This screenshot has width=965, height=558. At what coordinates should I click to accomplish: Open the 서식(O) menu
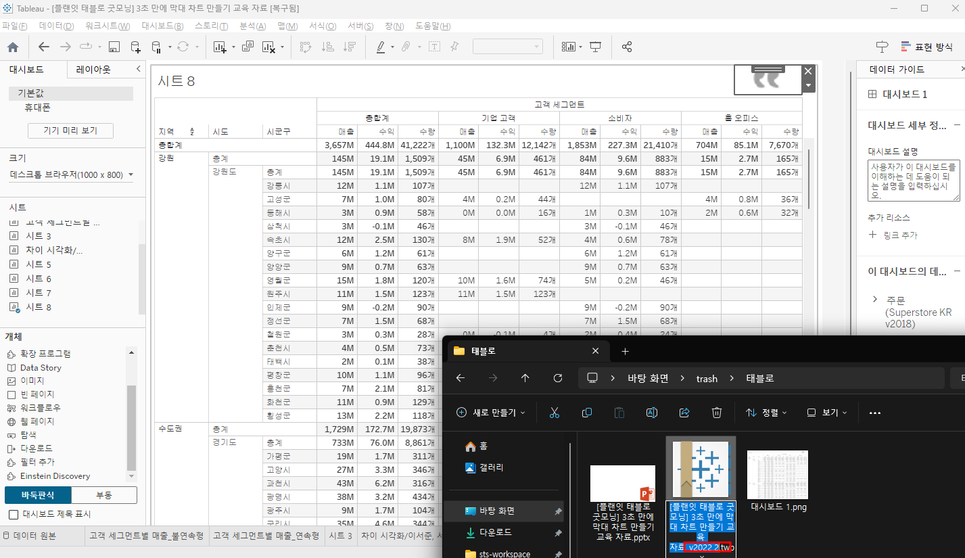tap(323, 26)
